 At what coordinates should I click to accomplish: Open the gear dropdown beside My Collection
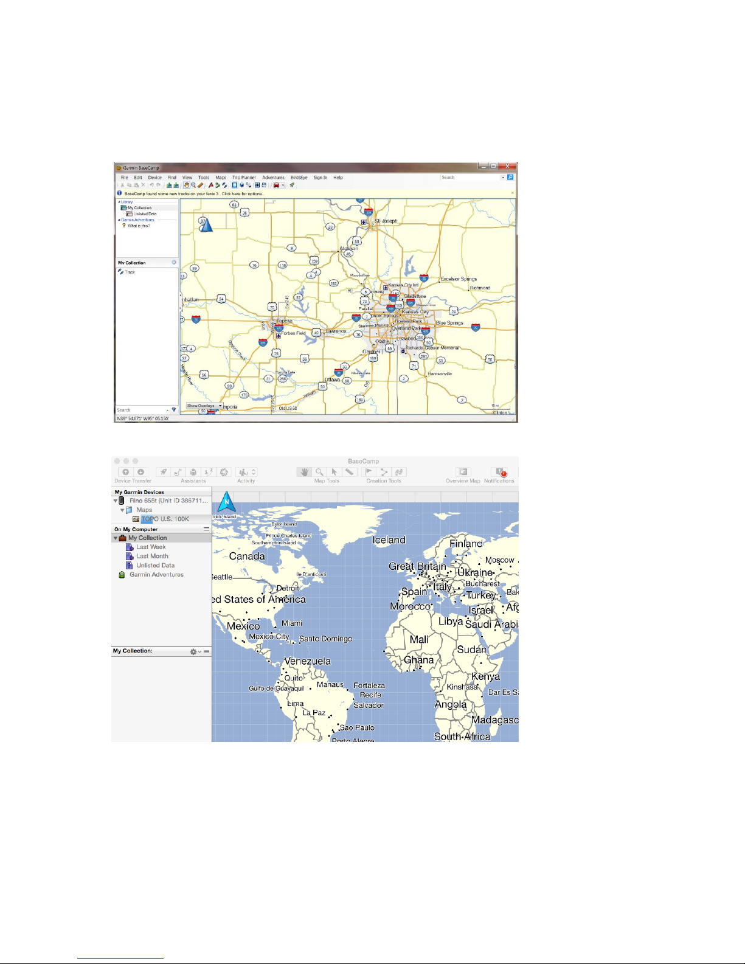tap(195, 651)
